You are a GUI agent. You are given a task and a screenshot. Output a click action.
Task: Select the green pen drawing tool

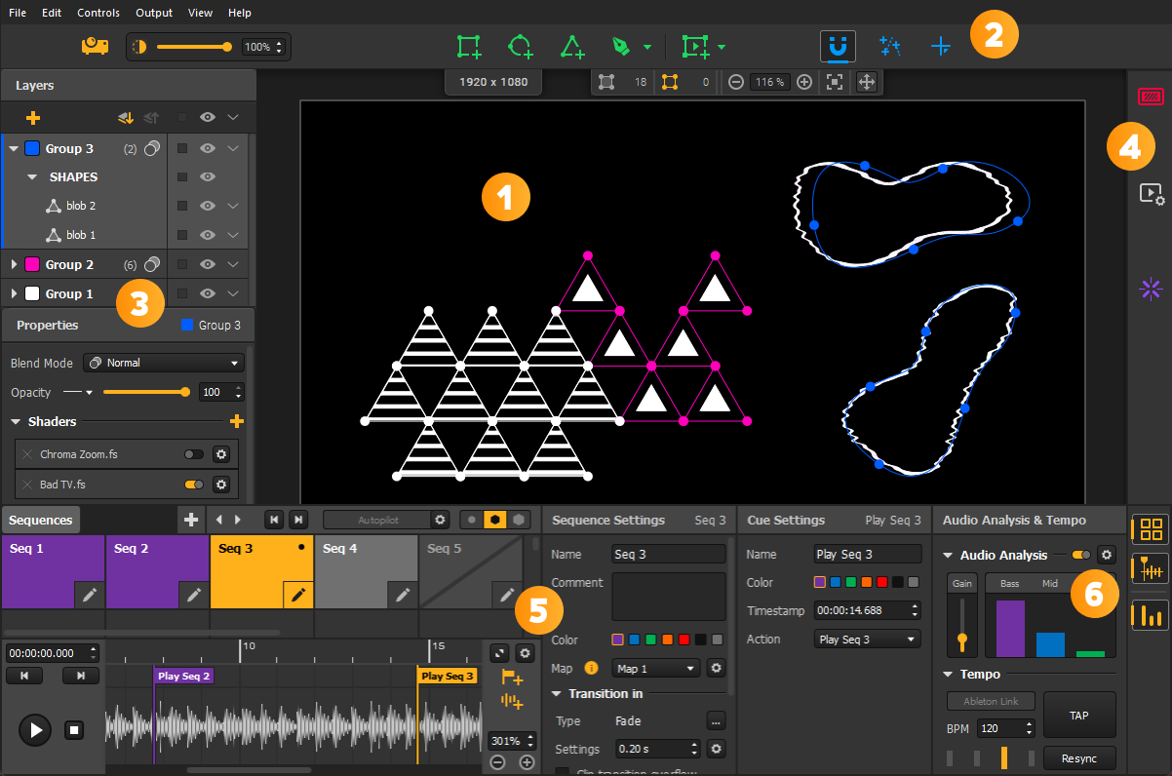[x=622, y=46]
